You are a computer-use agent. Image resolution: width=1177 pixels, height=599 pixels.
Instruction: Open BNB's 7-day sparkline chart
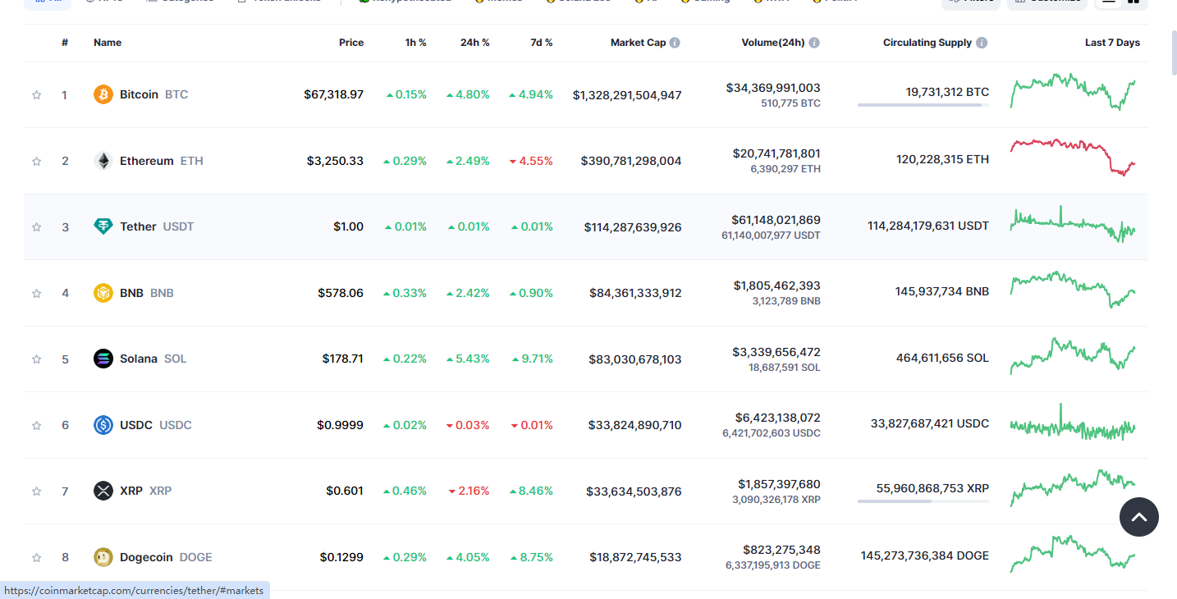click(1074, 290)
